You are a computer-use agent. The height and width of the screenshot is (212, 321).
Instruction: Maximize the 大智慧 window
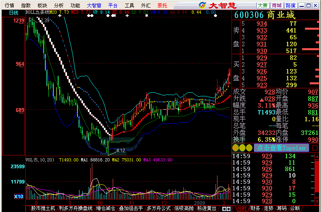[309, 6]
